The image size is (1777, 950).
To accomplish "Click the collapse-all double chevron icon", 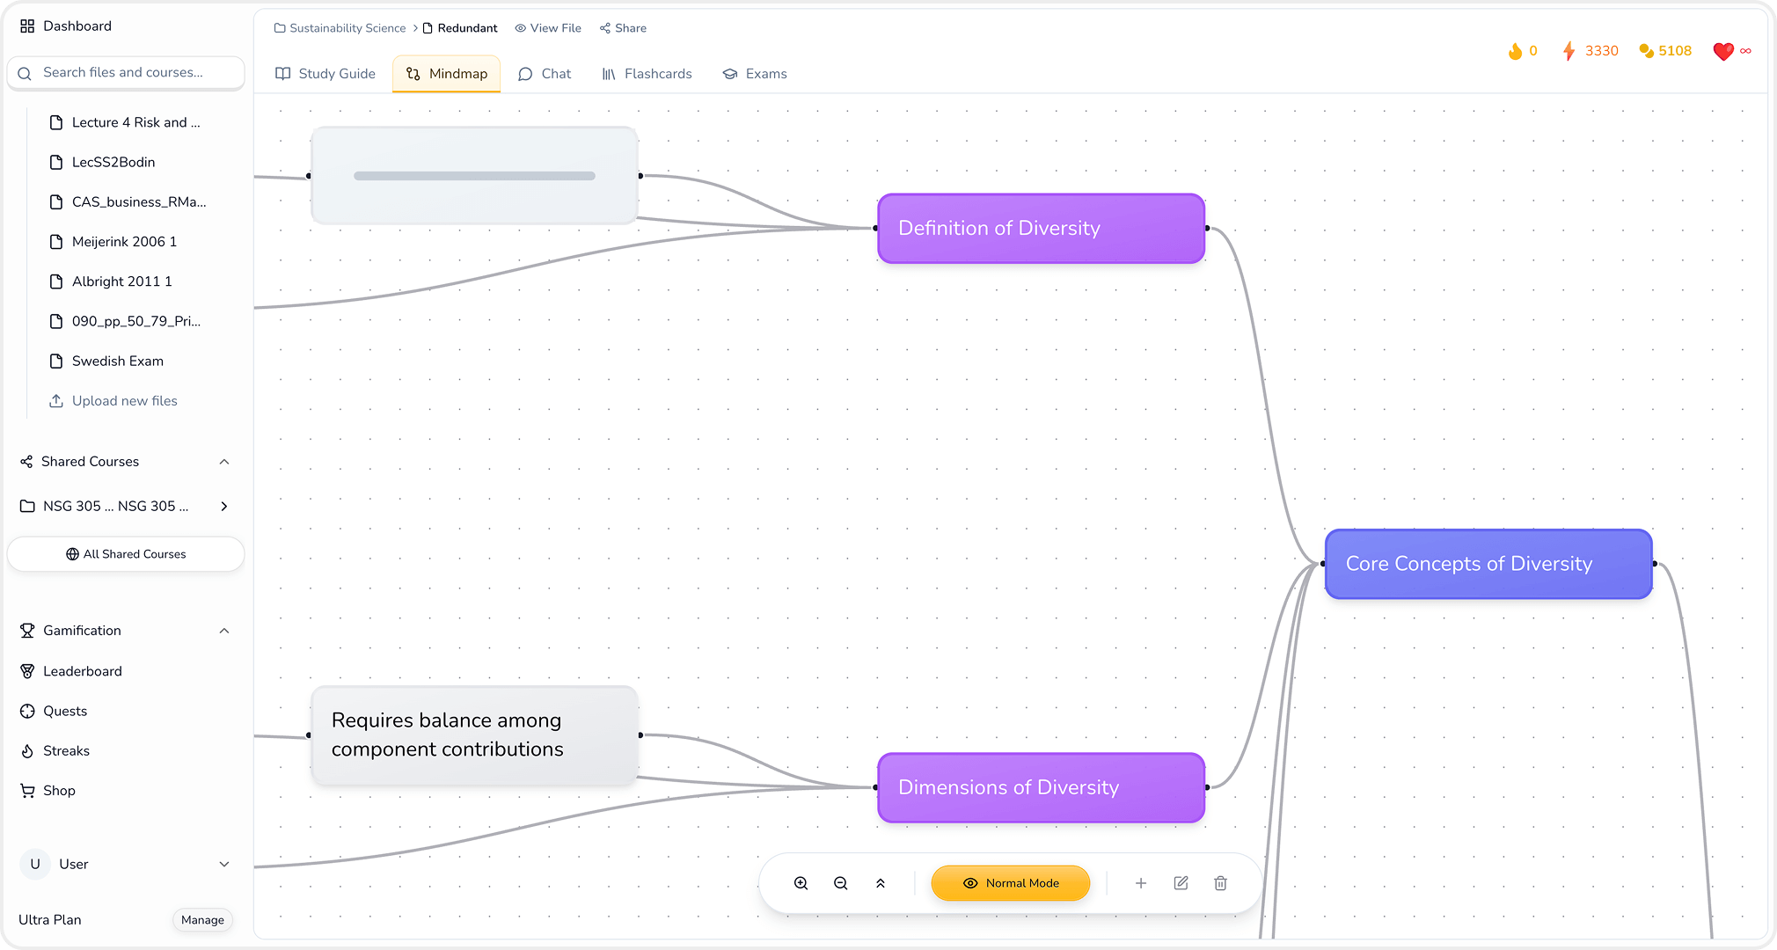I will (x=881, y=883).
